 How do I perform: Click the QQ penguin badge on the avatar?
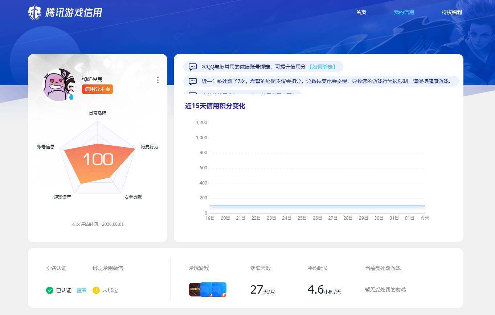point(71,97)
